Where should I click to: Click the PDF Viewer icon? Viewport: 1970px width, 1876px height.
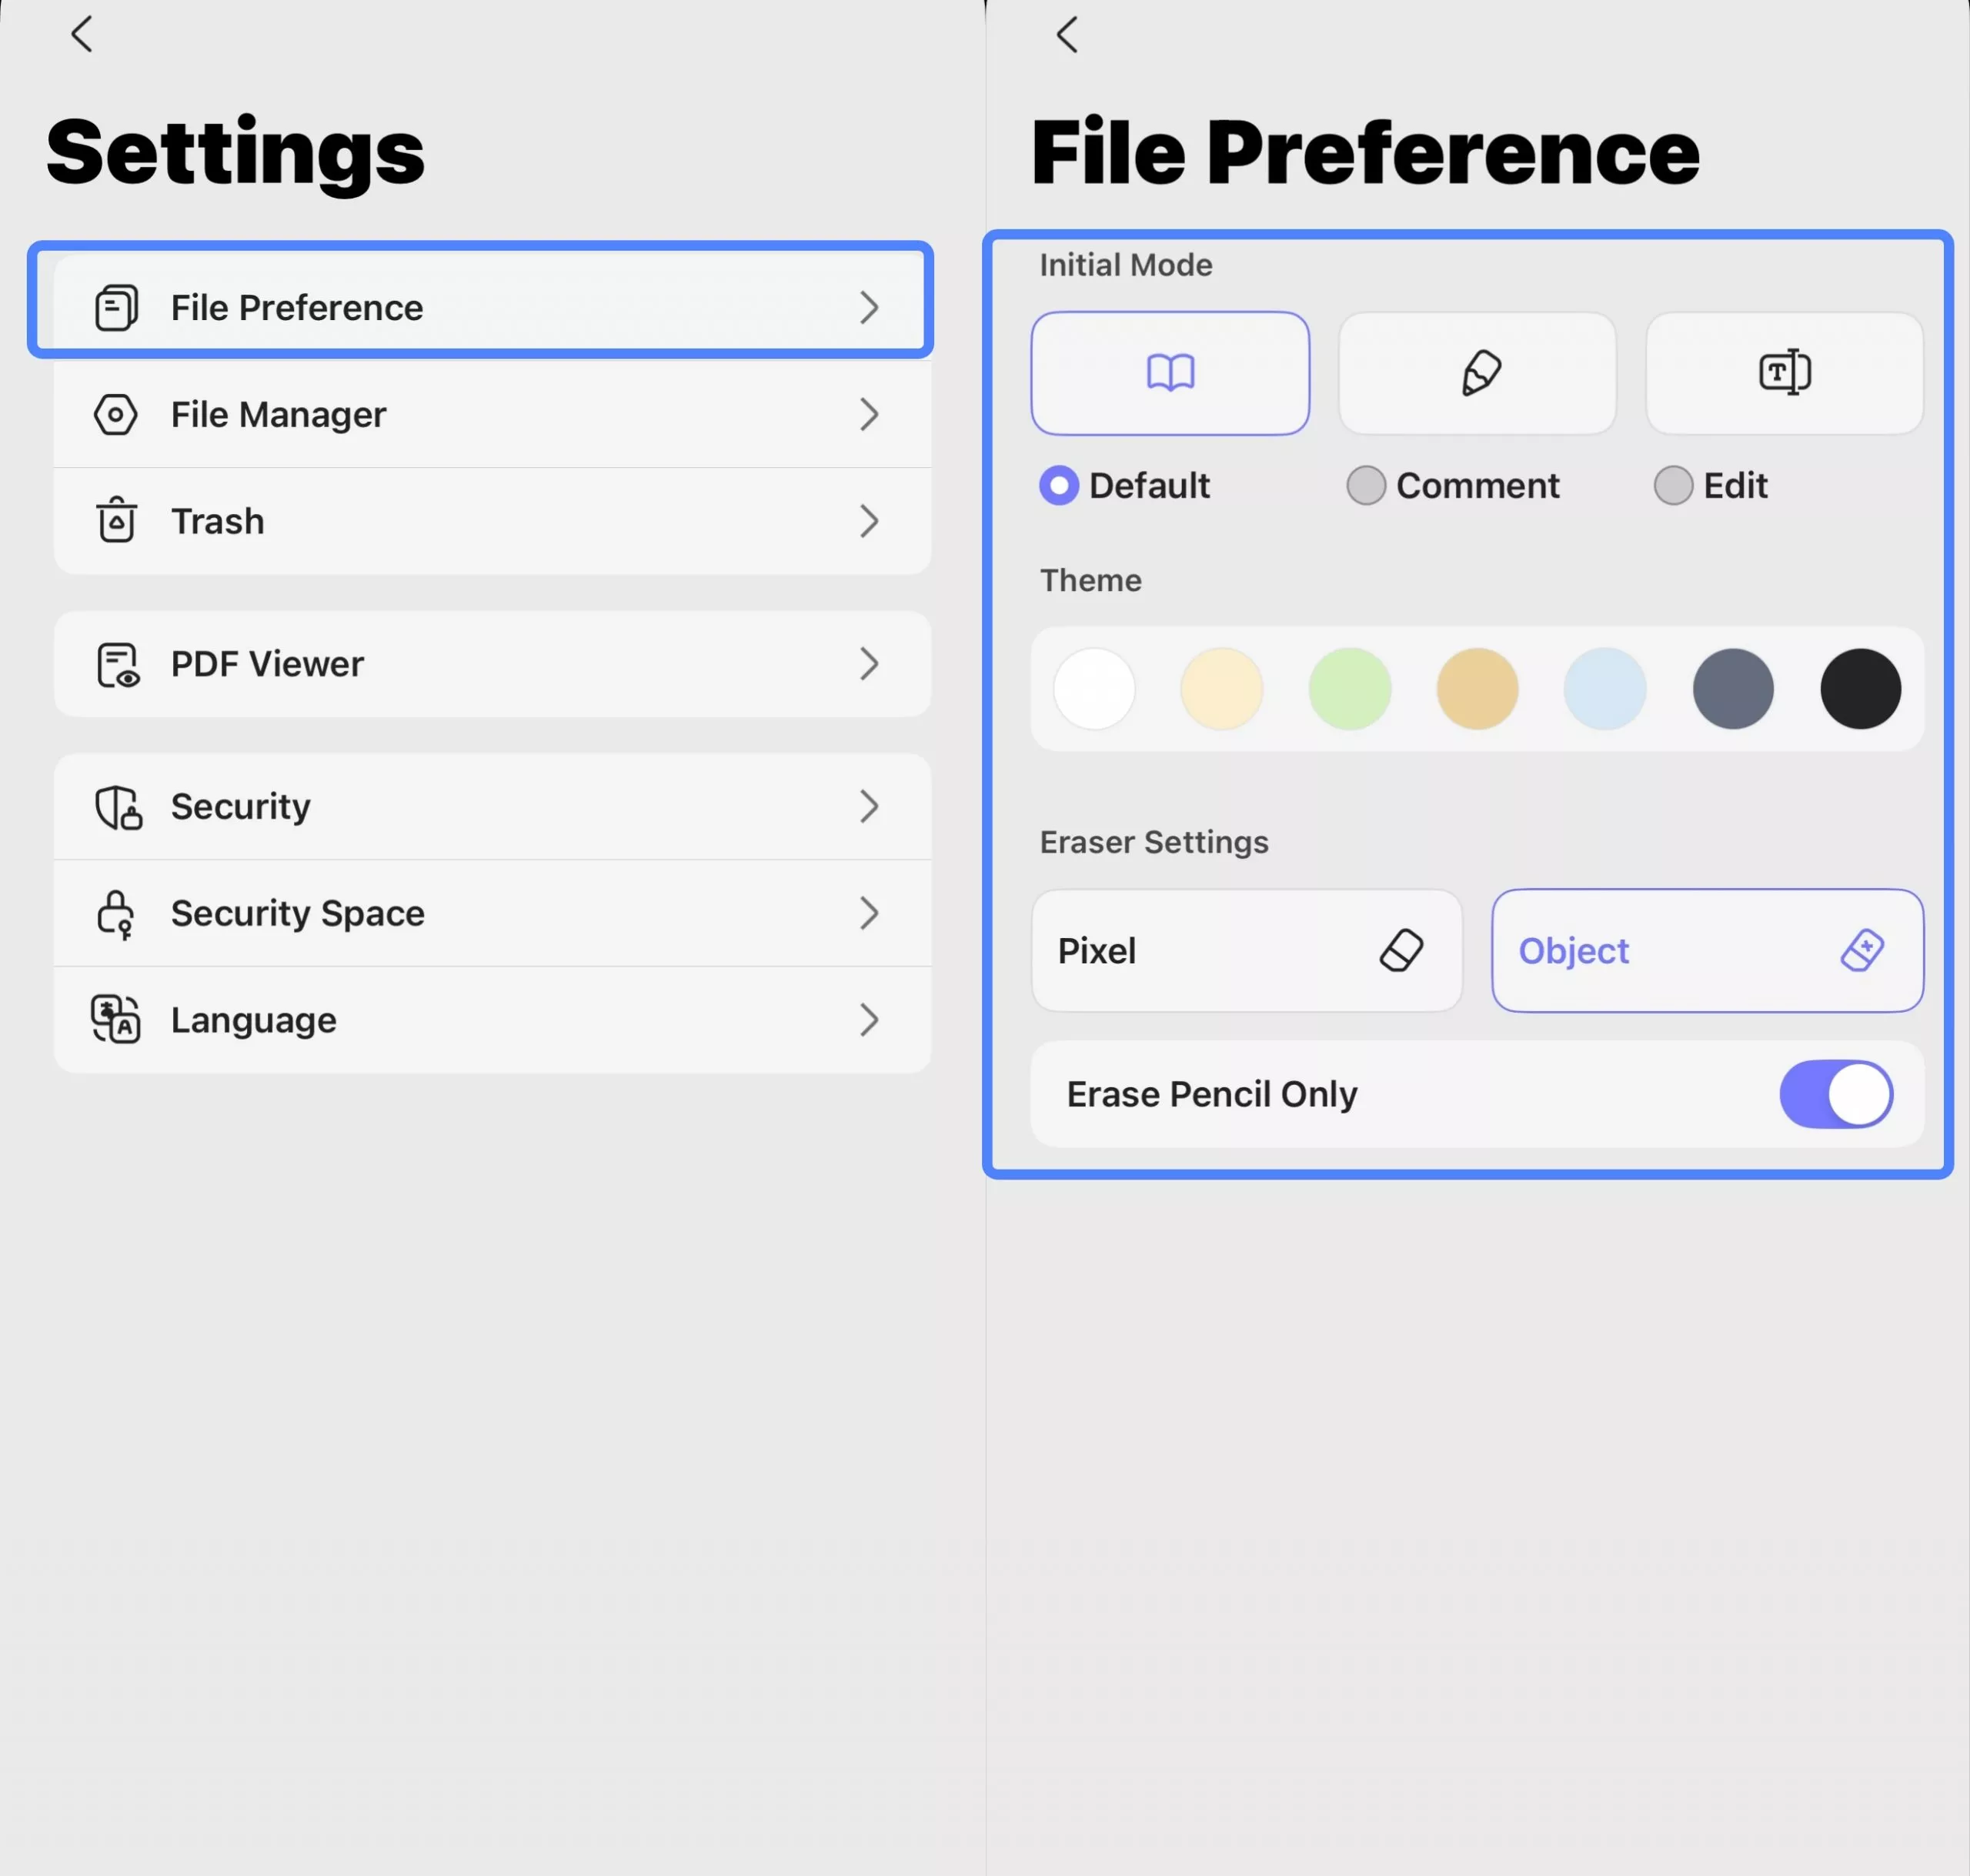pyautogui.click(x=116, y=663)
